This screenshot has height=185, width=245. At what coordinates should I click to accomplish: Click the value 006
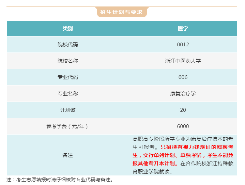click(183, 77)
